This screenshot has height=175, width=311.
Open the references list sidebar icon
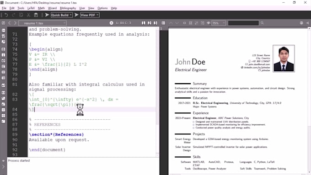click(3, 36)
